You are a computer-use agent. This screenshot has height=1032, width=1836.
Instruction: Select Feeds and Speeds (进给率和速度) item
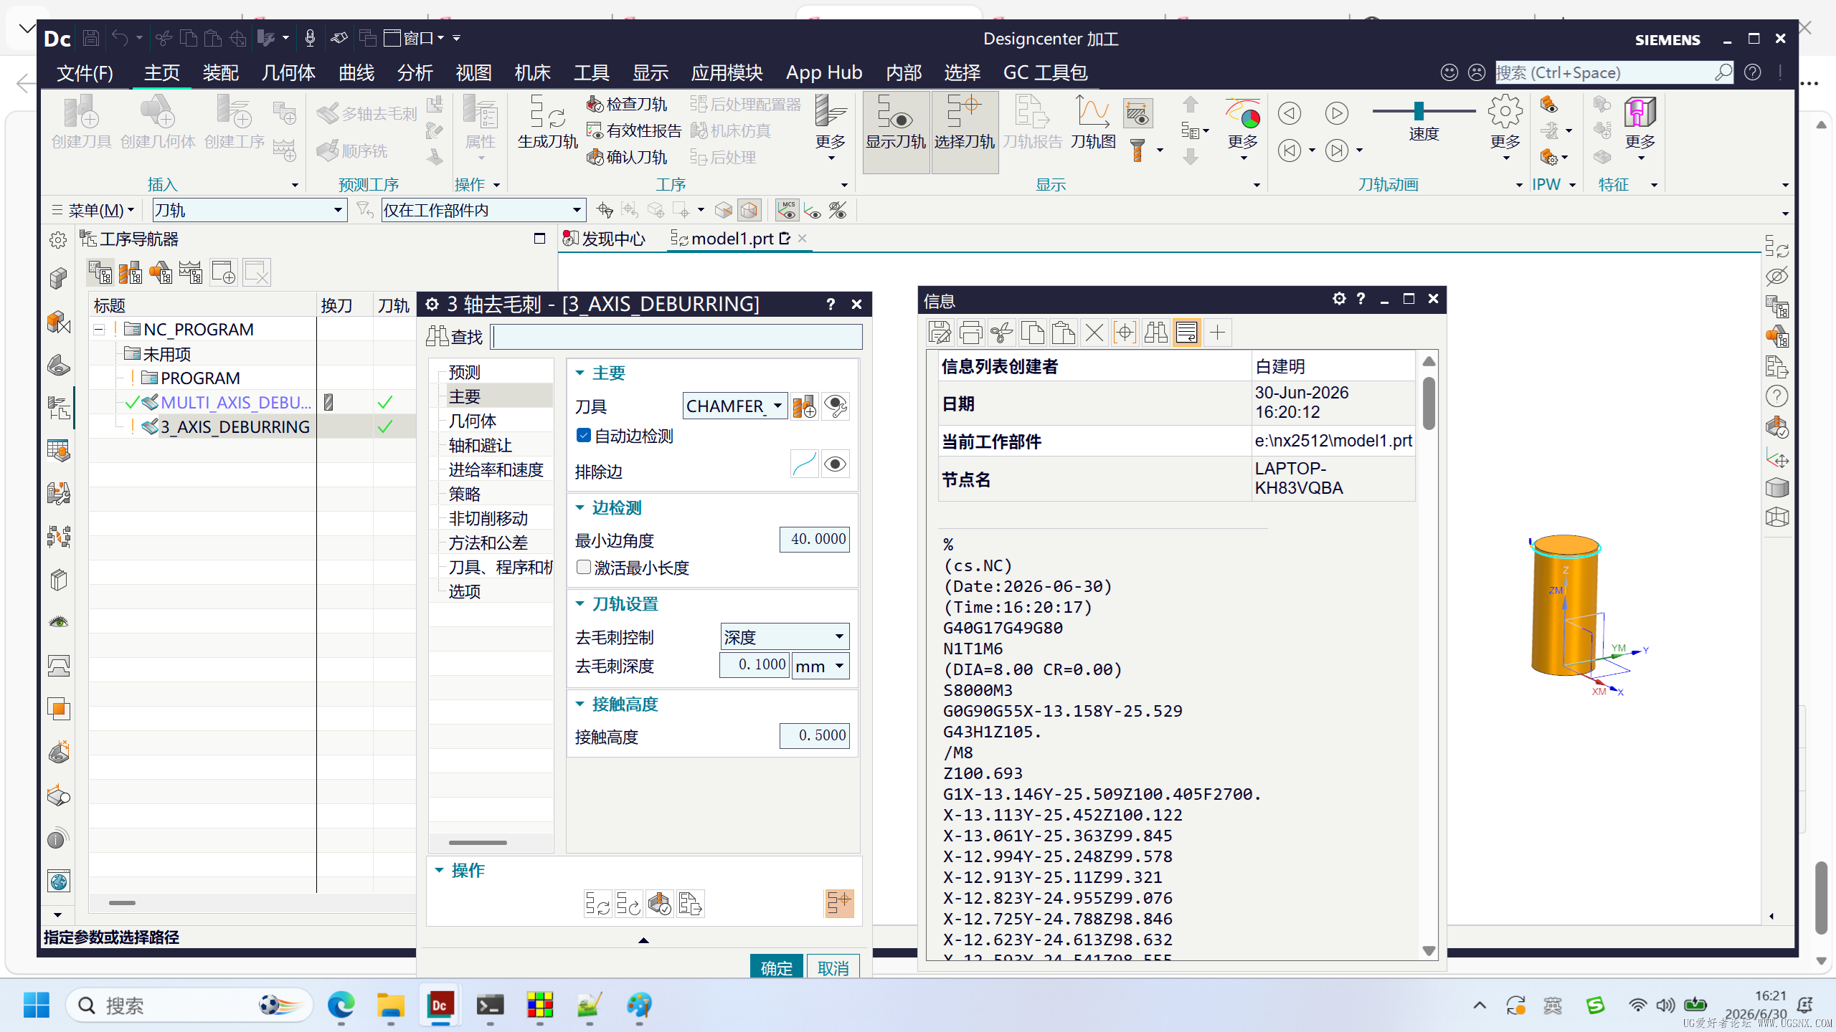coord(496,469)
